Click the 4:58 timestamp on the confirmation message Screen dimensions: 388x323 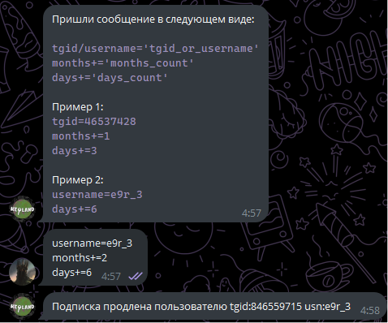pyautogui.click(x=370, y=311)
